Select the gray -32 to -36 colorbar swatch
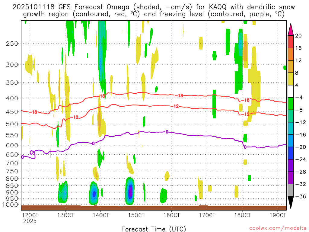The image size is (309, 232). 291,190
